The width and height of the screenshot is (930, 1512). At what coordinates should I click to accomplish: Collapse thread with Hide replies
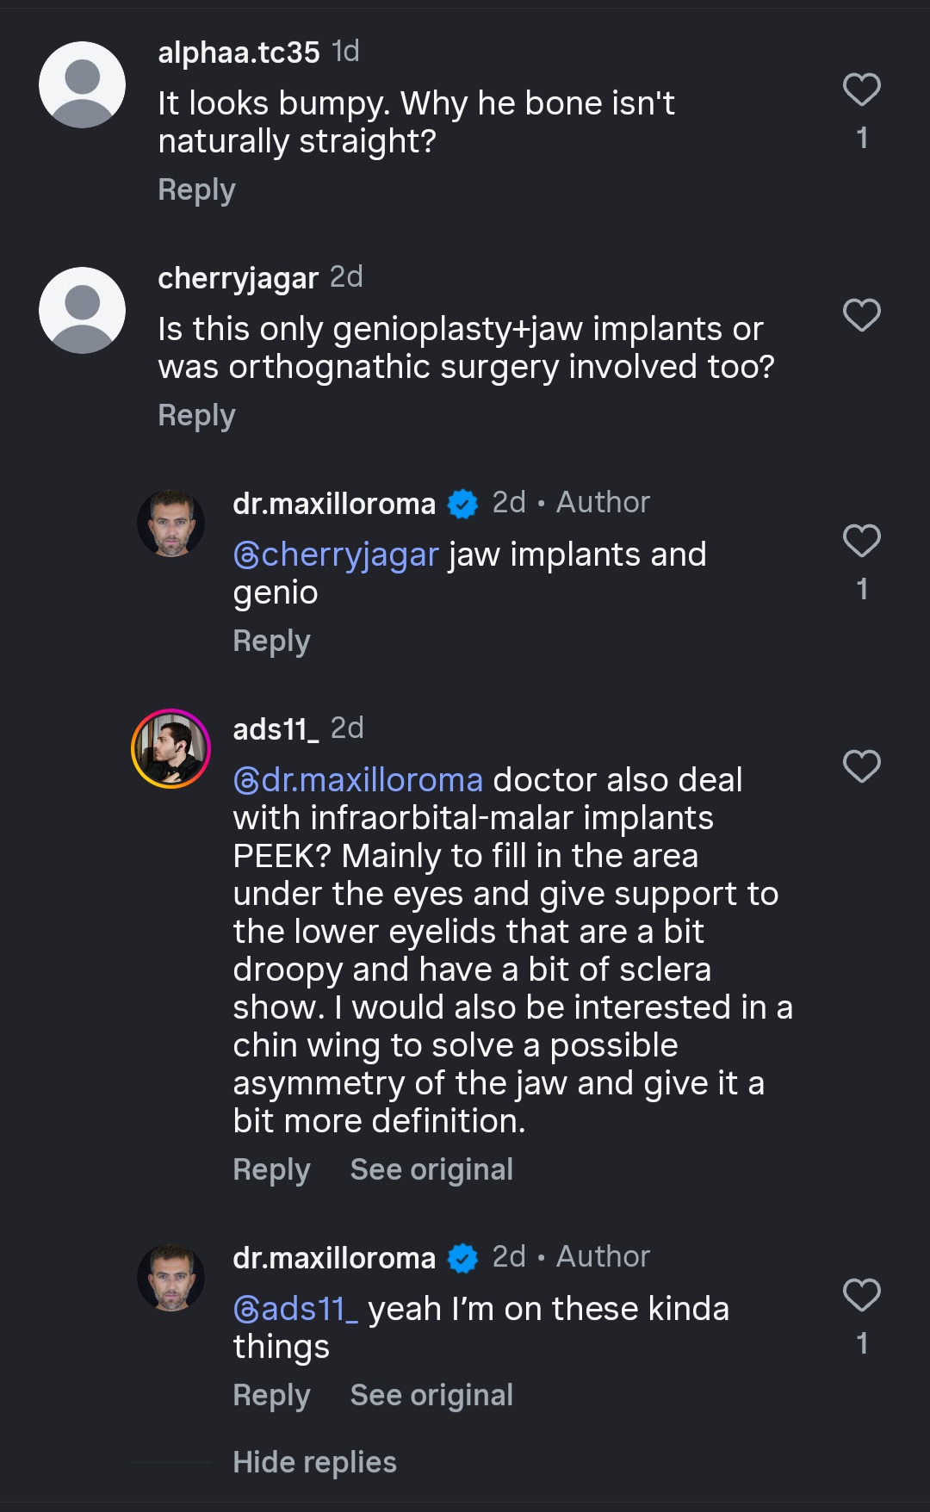pyautogui.click(x=314, y=1462)
